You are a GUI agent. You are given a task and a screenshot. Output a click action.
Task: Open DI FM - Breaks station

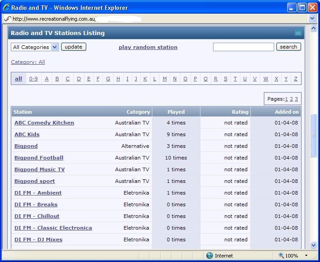(x=36, y=204)
